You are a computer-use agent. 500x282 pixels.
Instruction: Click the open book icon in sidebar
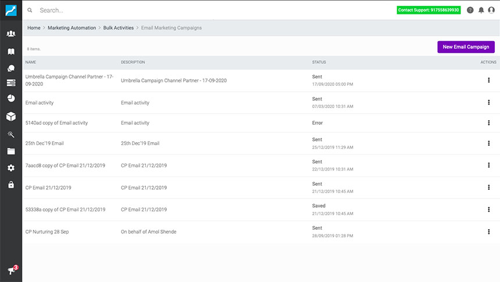(x=10, y=52)
